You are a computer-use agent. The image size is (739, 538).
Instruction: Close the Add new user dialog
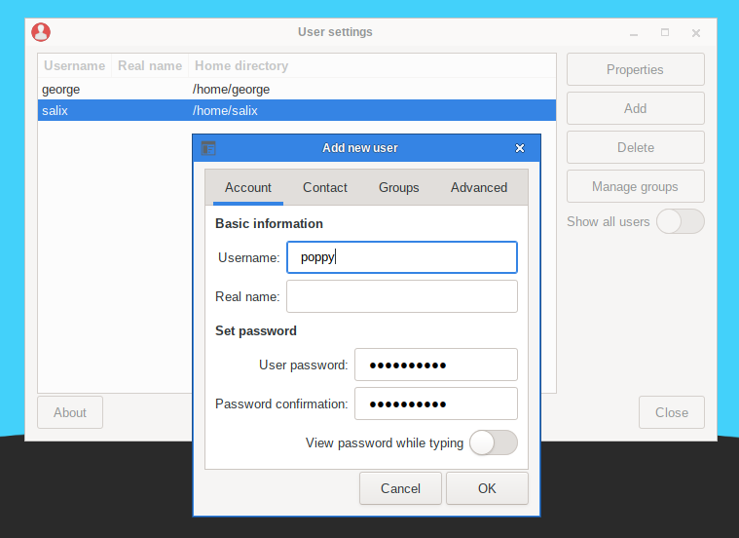pos(519,148)
